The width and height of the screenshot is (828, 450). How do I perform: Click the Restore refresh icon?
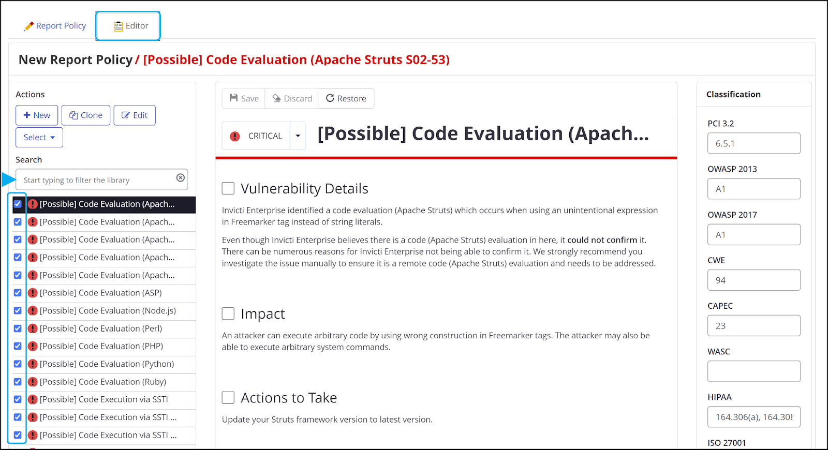330,98
